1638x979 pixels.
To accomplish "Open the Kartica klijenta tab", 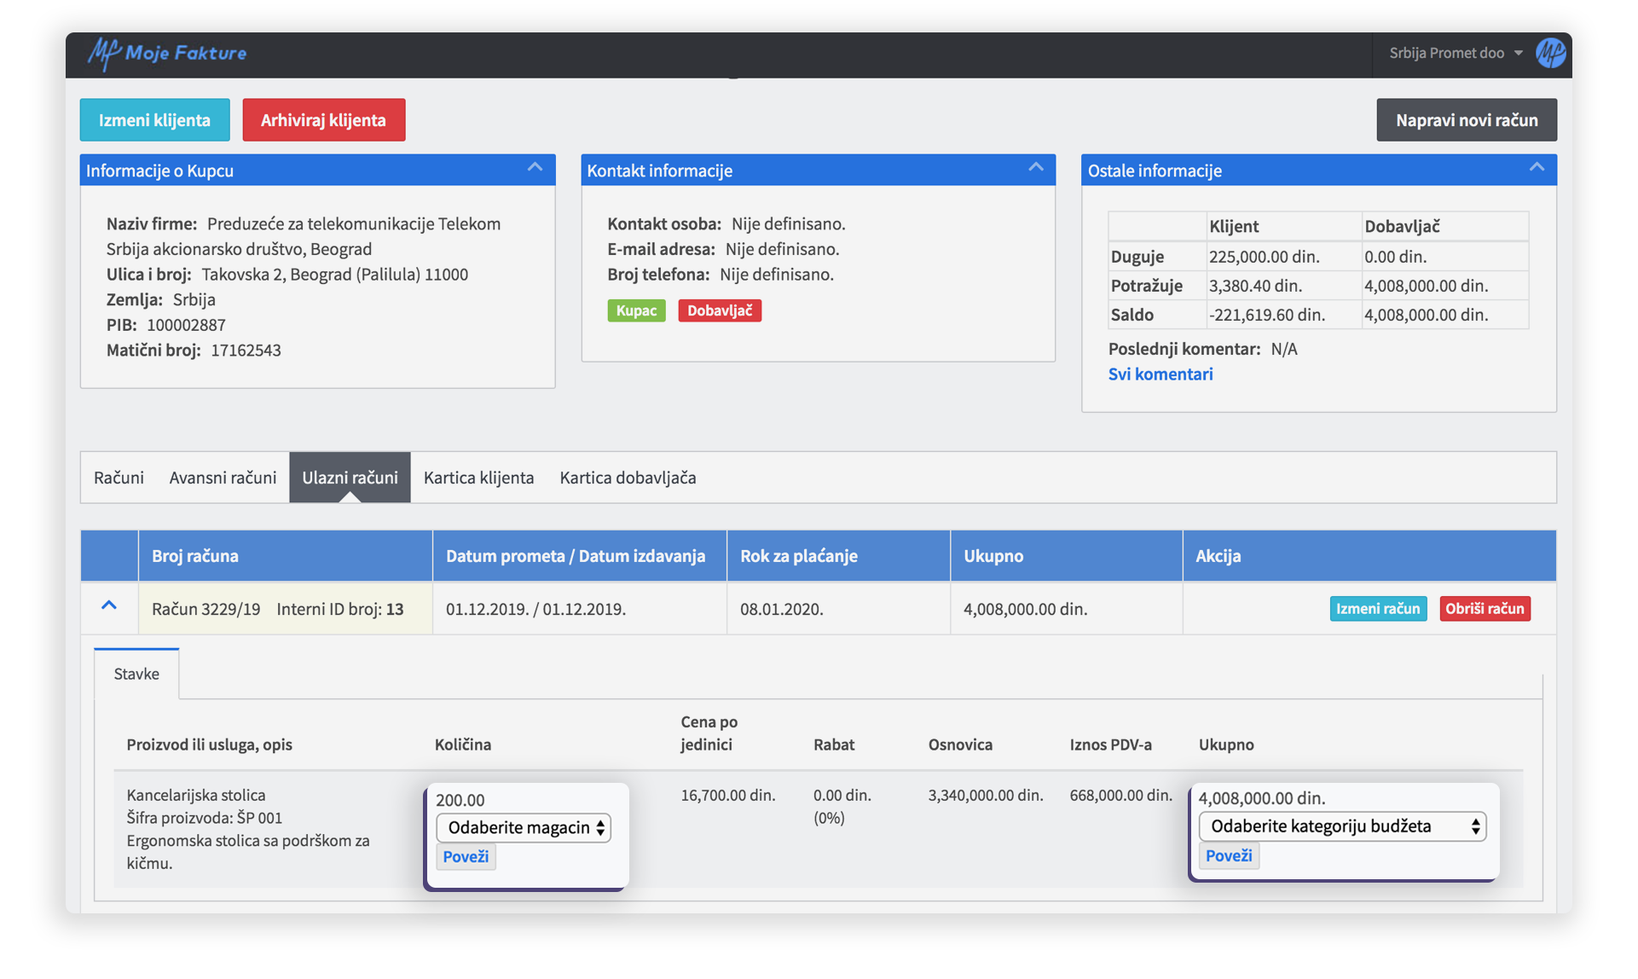I will point(478,478).
